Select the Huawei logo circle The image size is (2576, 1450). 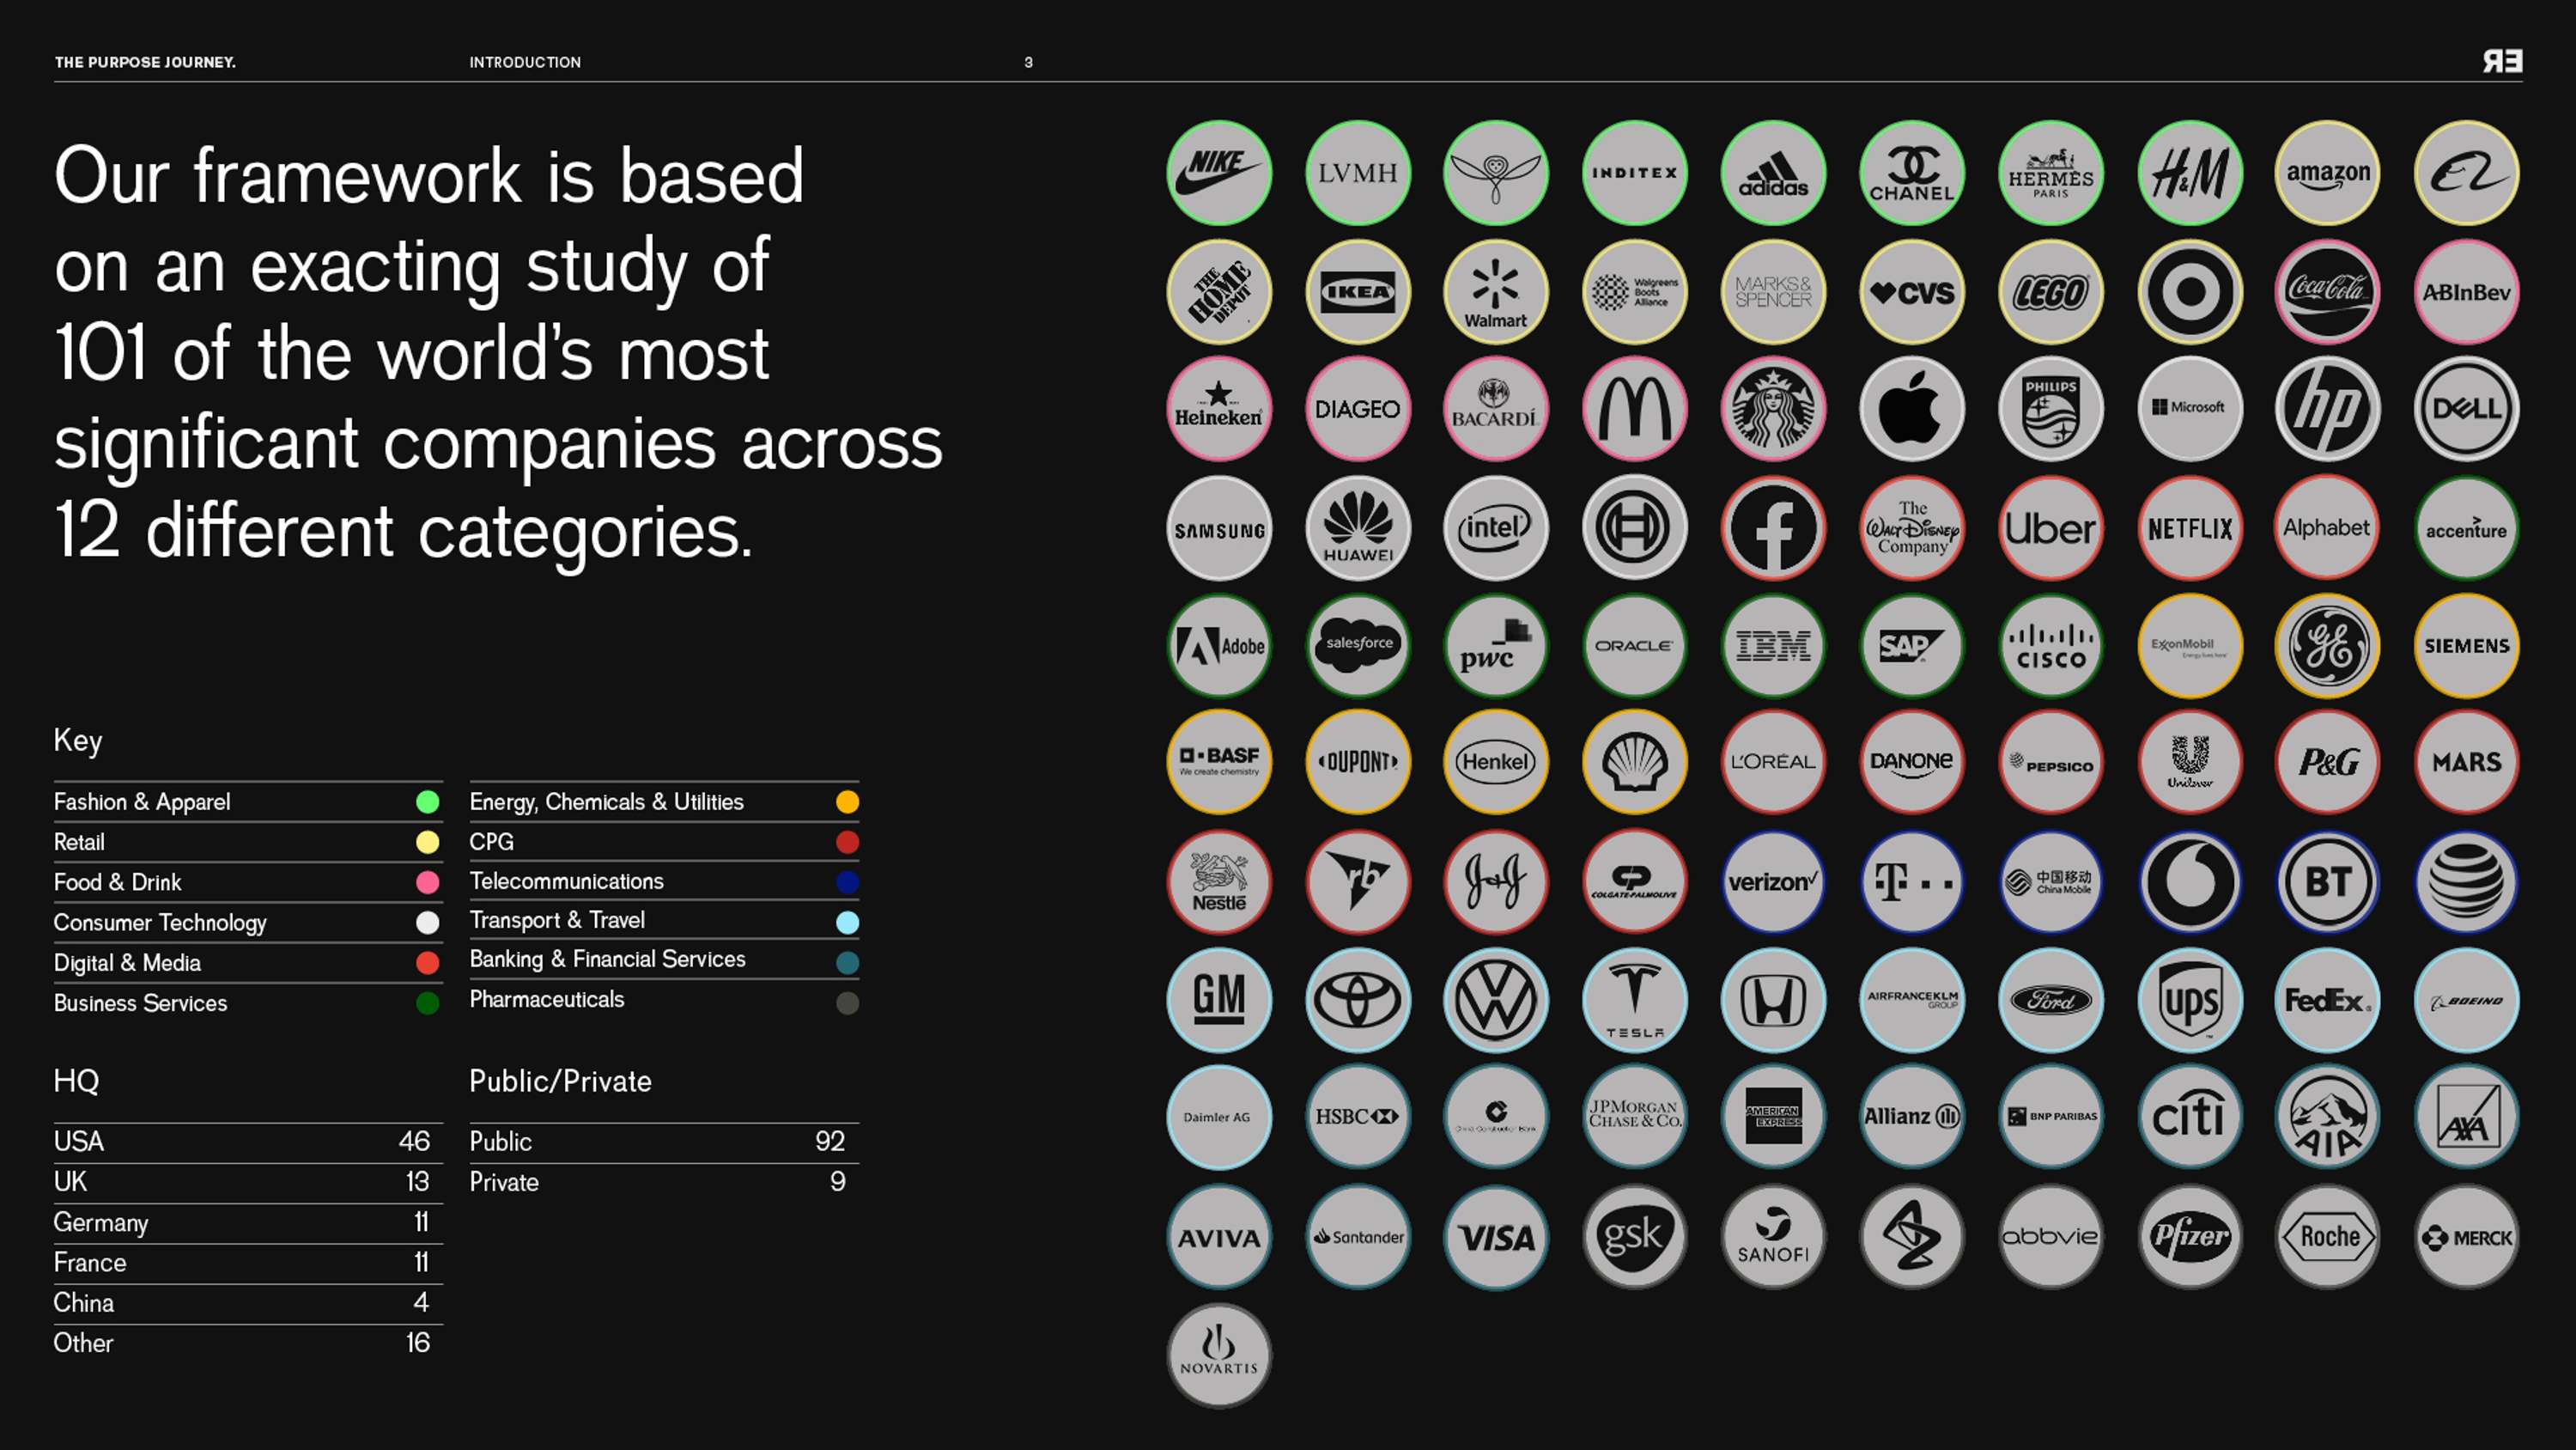[x=1358, y=528]
